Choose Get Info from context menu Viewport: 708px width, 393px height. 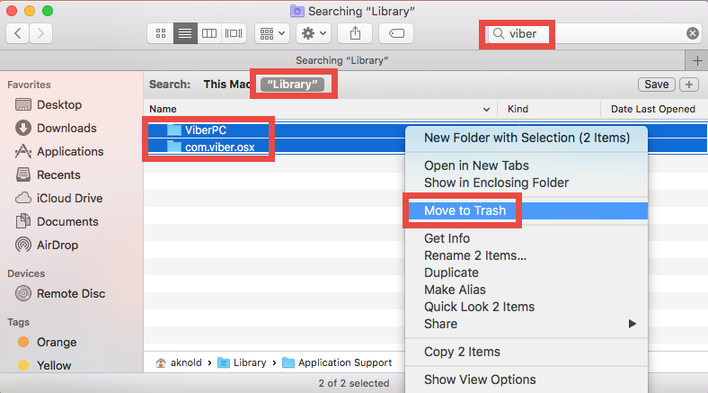tap(527, 238)
